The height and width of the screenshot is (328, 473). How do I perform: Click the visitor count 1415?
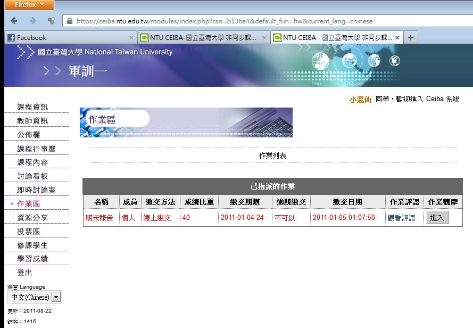(x=30, y=322)
